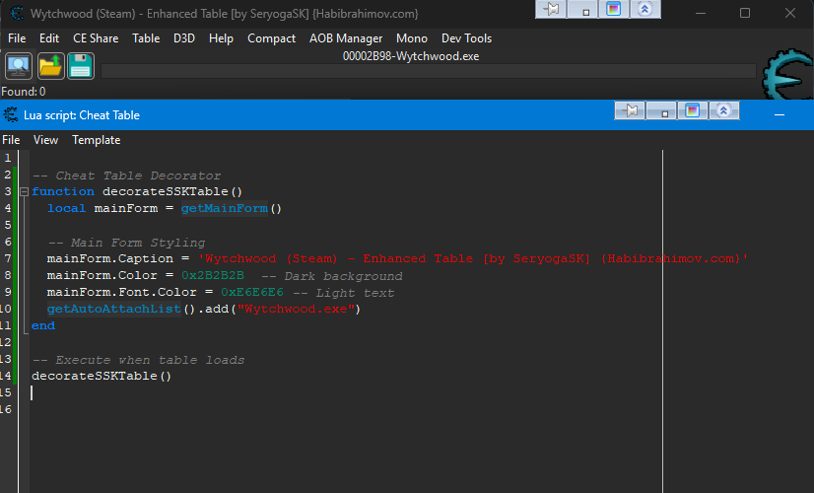The image size is (814, 493).
Task: Click the double chevron up icon in main title bar
Action: (x=644, y=9)
